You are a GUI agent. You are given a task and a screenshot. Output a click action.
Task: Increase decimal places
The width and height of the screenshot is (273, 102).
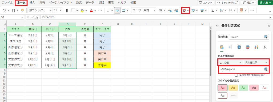click(170, 10)
